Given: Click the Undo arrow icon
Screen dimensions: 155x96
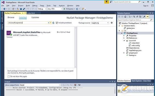Looking at the screenshot, I should tap(28, 9).
